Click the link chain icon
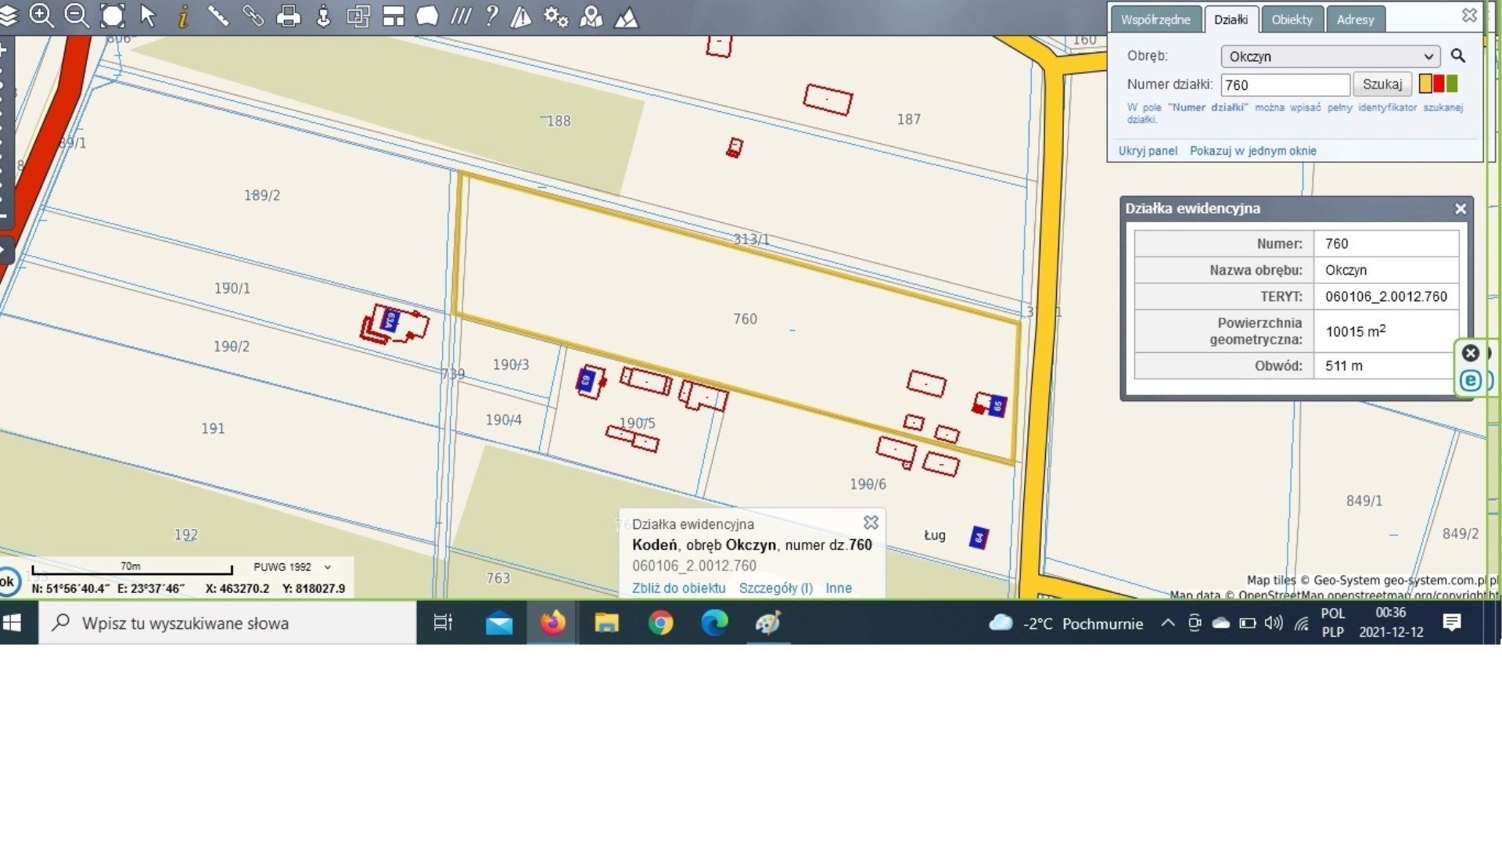1502x845 pixels. tap(253, 16)
